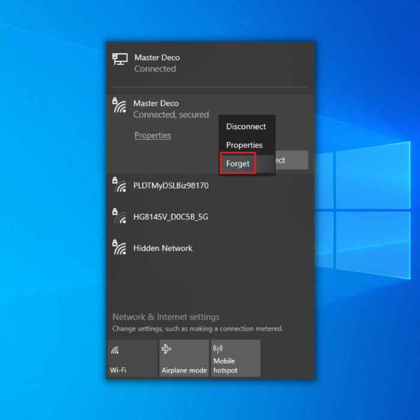Toggle the Wi-Fi quick action tile

tap(133, 358)
